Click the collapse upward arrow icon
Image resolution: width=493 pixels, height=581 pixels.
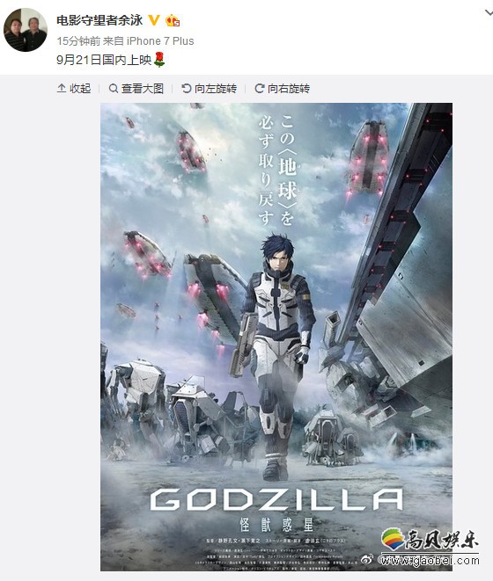coord(62,88)
